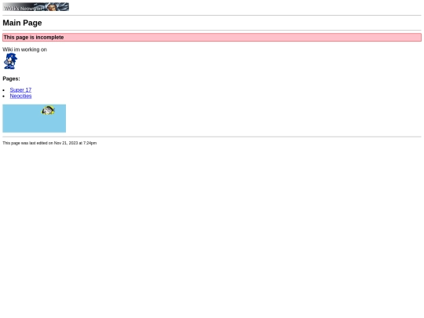424x318 pixels.
Task: Click the light blue fish tank image
Action: 35,119
